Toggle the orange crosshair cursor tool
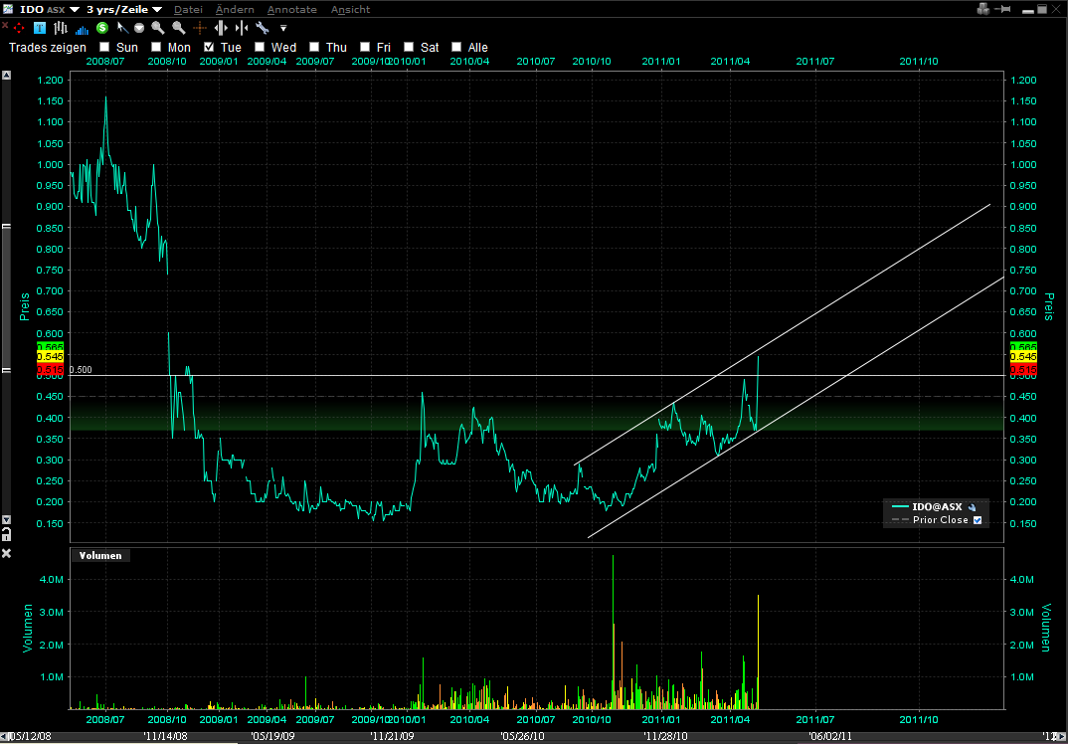The width and height of the screenshot is (1068, 744). [200, 28]
